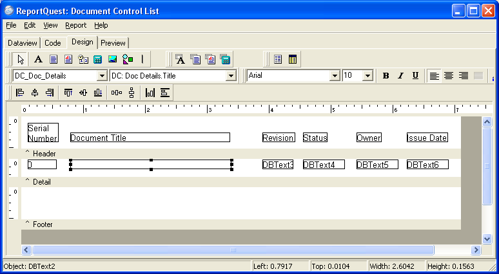Select the System Variable component tool
The width and height of the screenshot is (499, 274).
(83, 59)
